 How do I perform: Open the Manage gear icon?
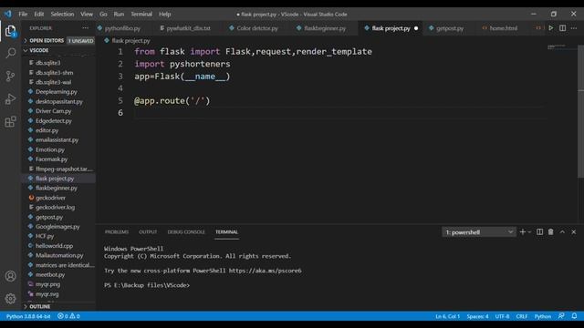(10, 299)
